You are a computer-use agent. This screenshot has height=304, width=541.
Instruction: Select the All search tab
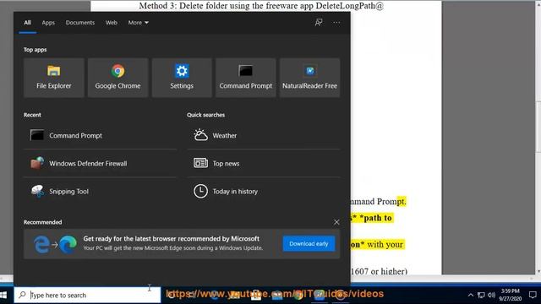point(27,23)
